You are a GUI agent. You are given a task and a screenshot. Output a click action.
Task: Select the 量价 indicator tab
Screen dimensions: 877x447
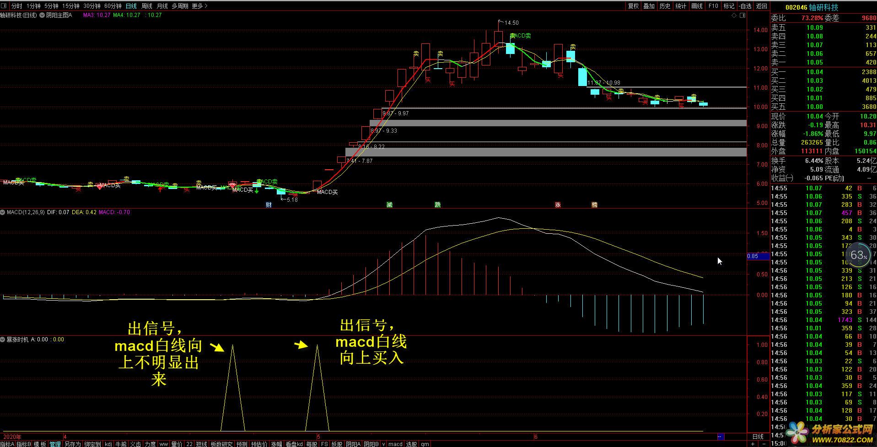click(x=177, y=444)
